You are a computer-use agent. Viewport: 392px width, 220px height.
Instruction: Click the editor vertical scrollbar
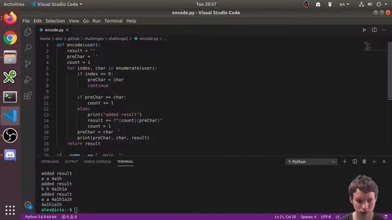[x=390, y=70]
